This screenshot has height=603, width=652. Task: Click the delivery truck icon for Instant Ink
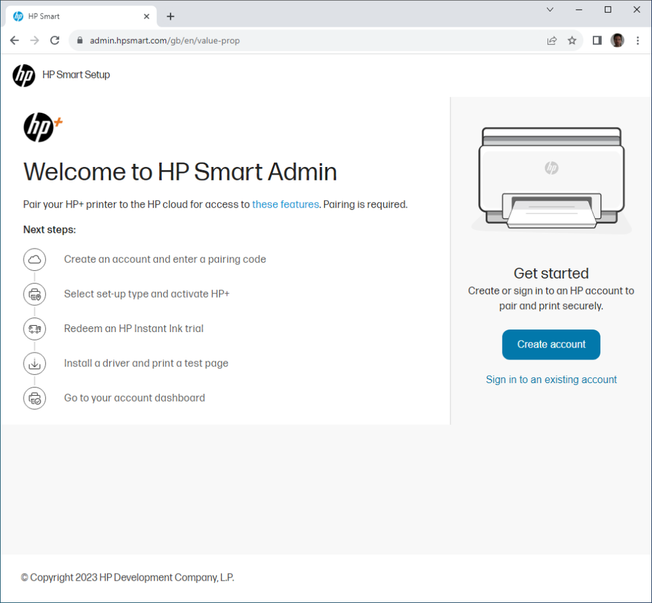point(34,329)
